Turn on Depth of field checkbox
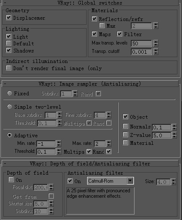The width and height of the screenshot is (182, 220). (x=11, y=179)
